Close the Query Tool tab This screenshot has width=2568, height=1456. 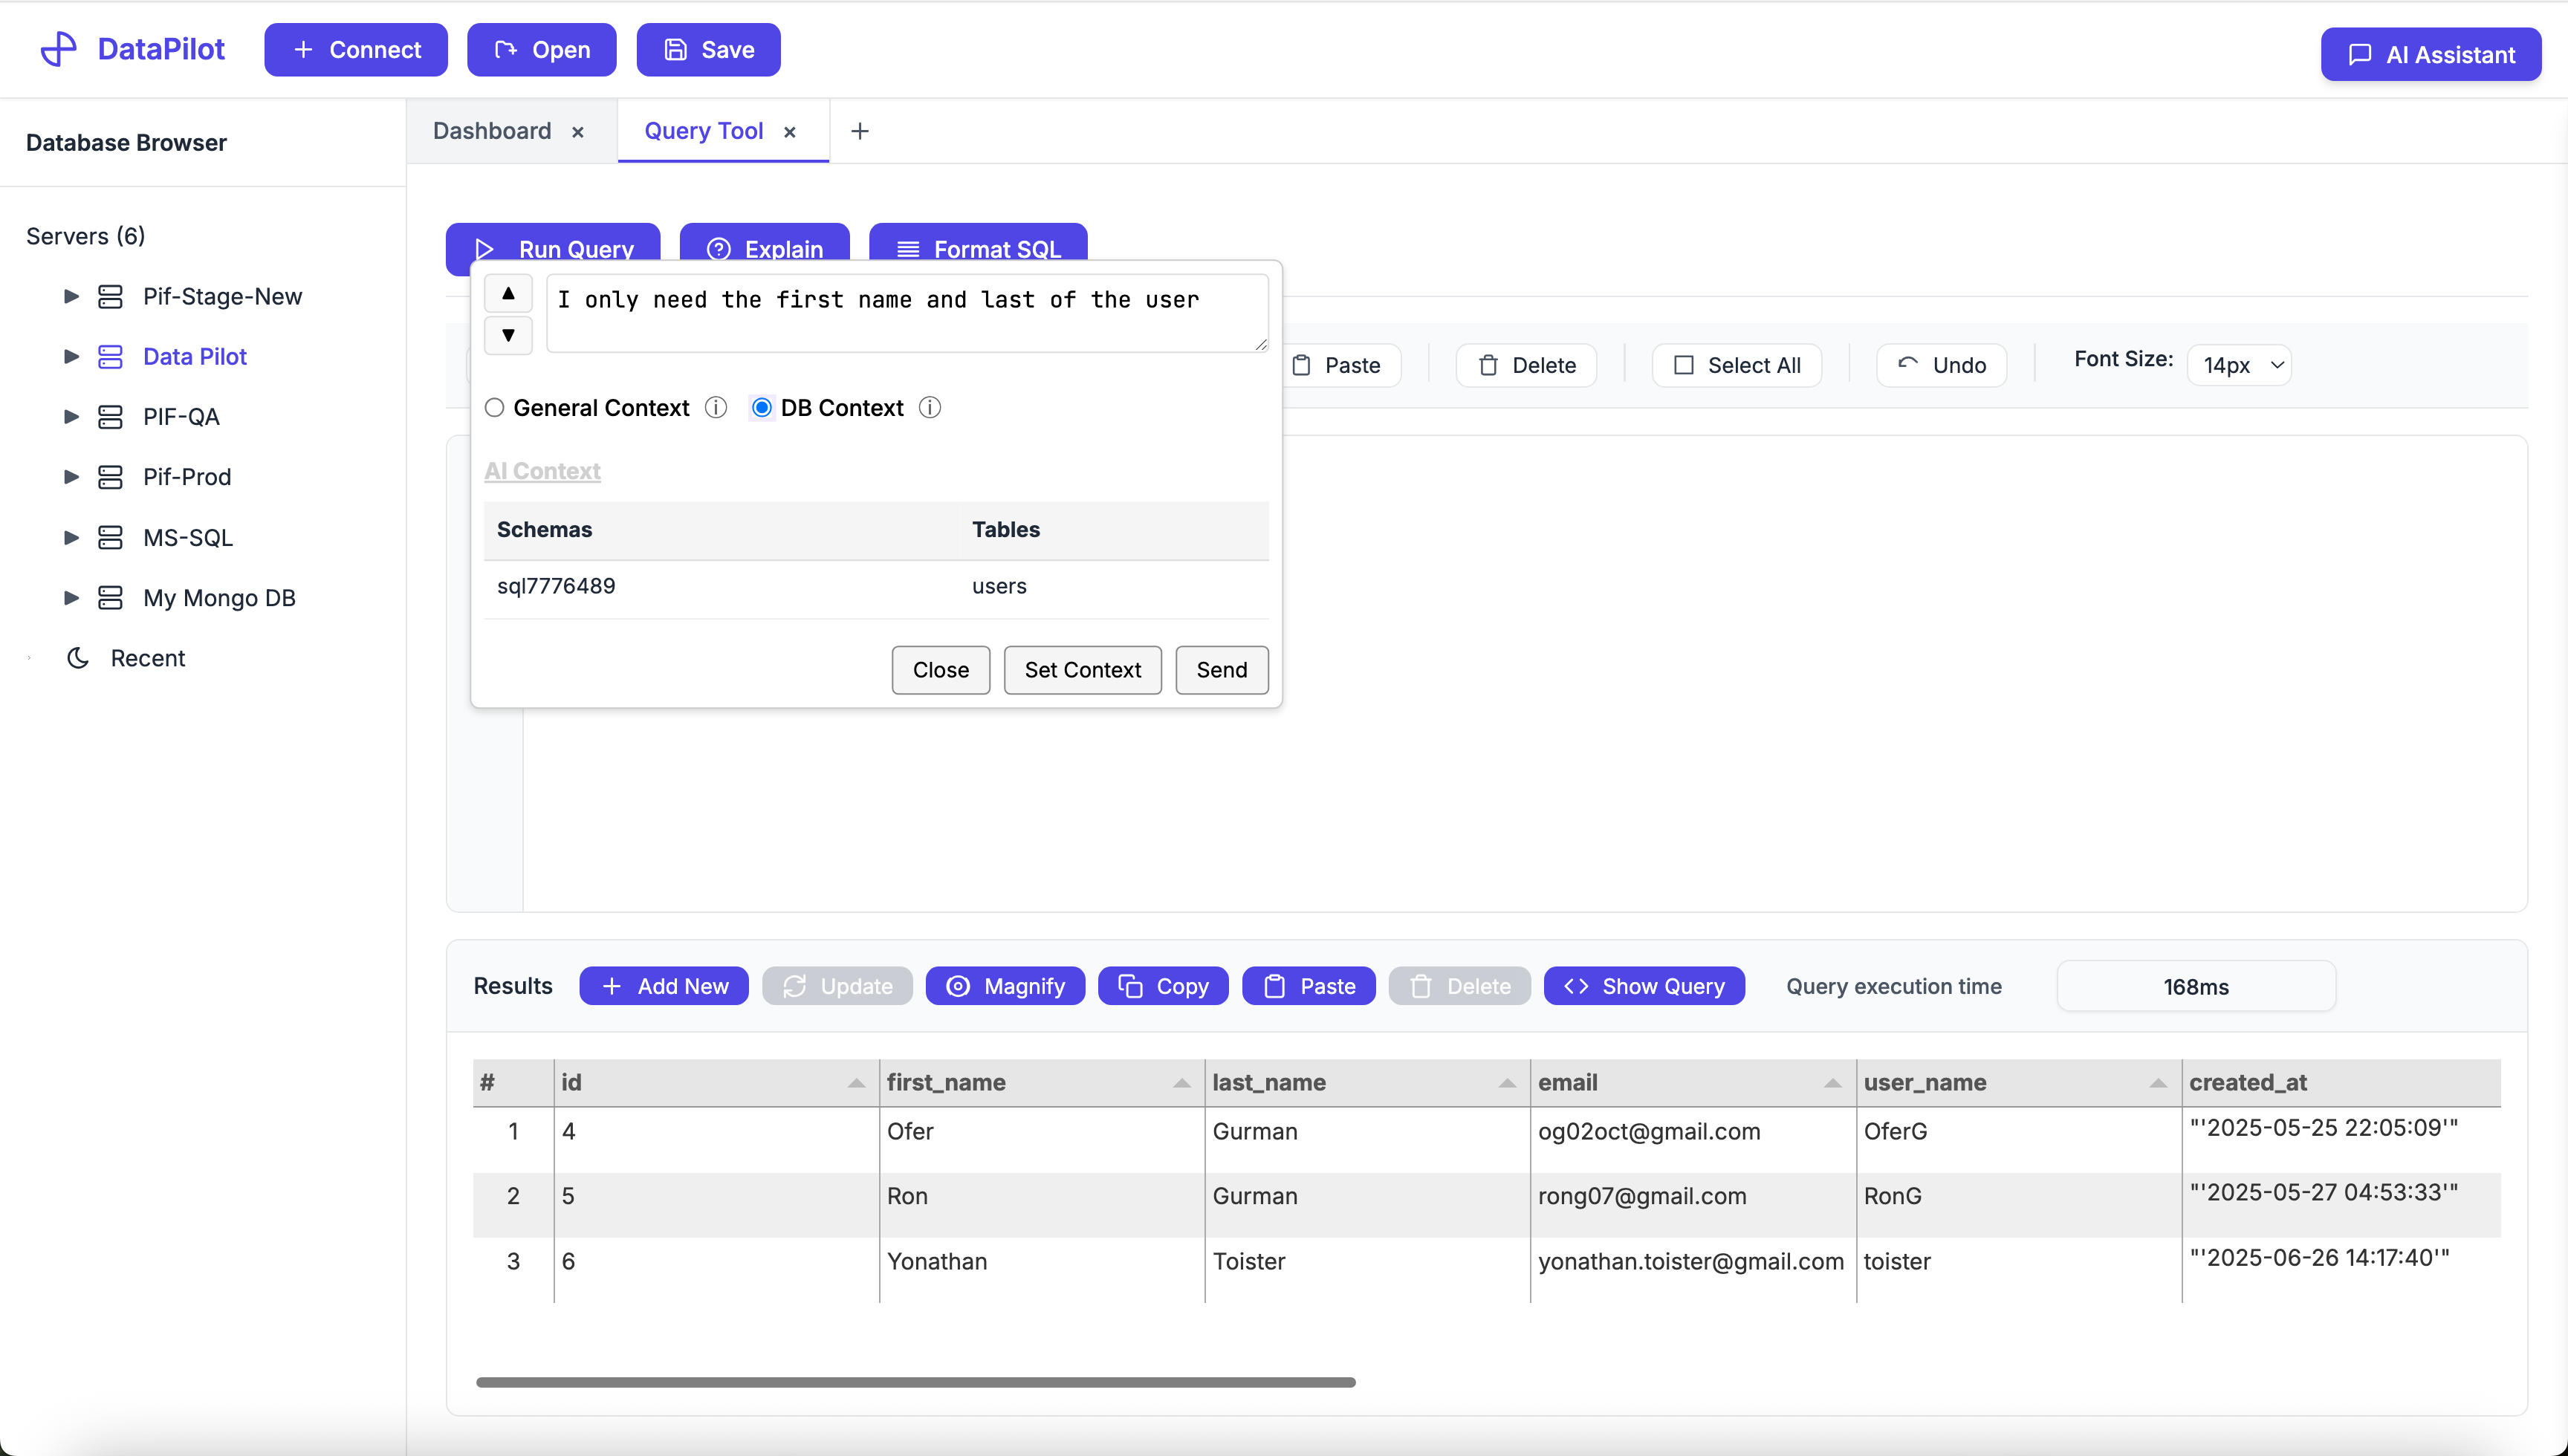(790, 132)
